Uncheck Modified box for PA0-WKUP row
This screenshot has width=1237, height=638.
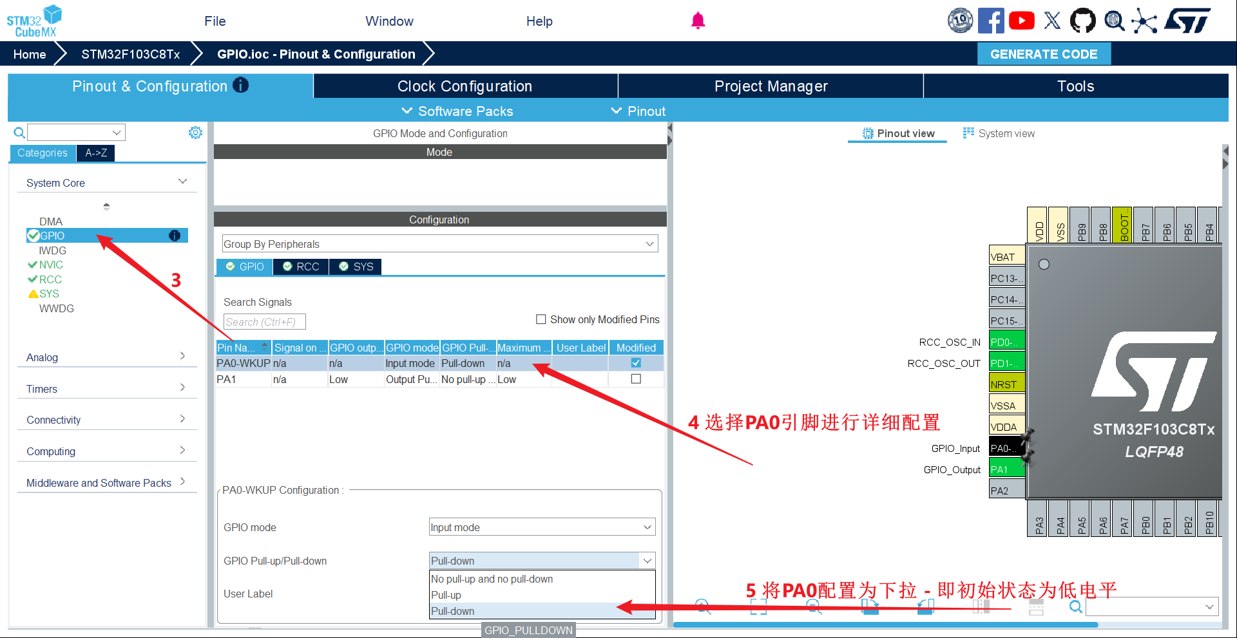click(636, 363)
